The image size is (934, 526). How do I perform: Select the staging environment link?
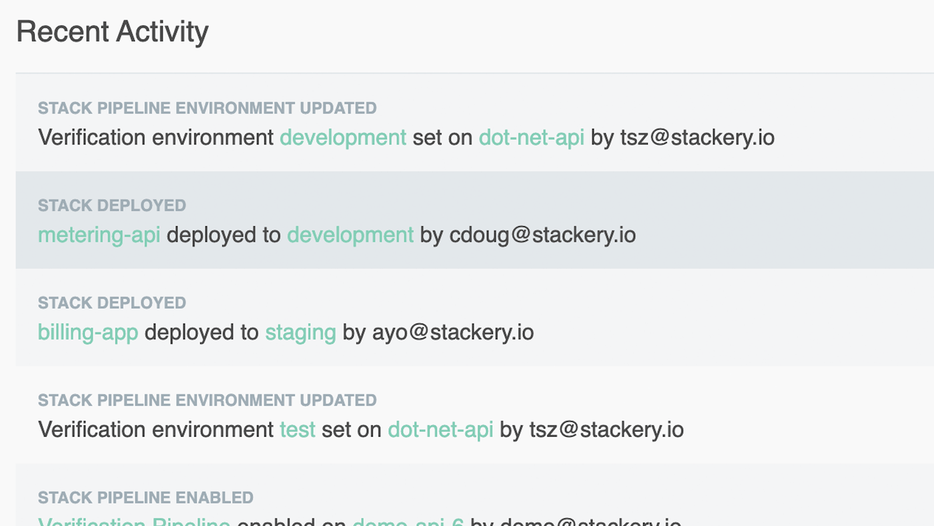[x=300, y=332]
